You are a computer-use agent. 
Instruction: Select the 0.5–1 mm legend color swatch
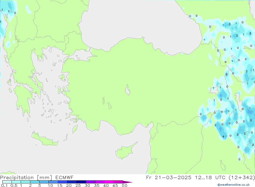[x=16, y=182]
